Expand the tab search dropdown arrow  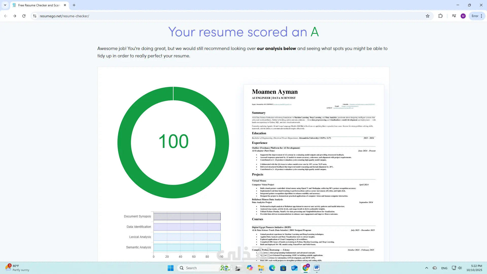[x=5, y=5]
